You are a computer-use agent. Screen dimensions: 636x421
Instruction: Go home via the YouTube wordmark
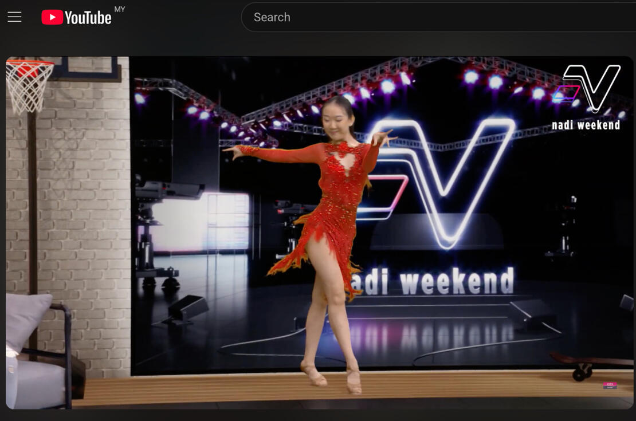click(x=88, y=18)
